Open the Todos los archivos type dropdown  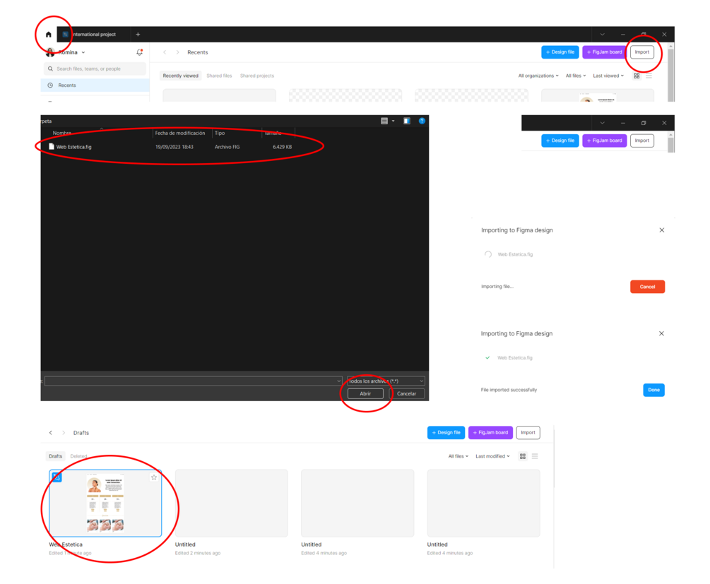click(x=386, y=381)
